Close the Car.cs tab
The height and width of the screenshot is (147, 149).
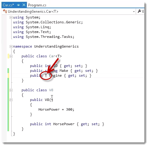coord(24,5)
